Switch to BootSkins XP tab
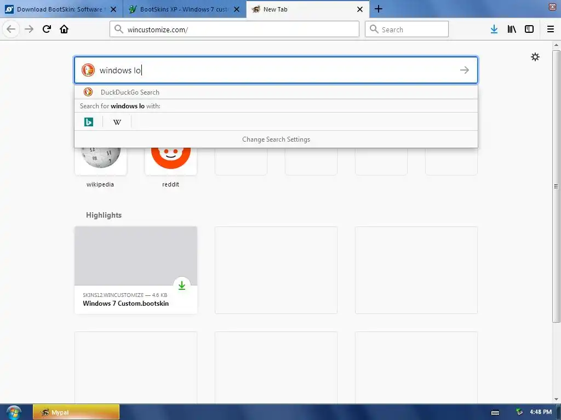 [185, 9]
